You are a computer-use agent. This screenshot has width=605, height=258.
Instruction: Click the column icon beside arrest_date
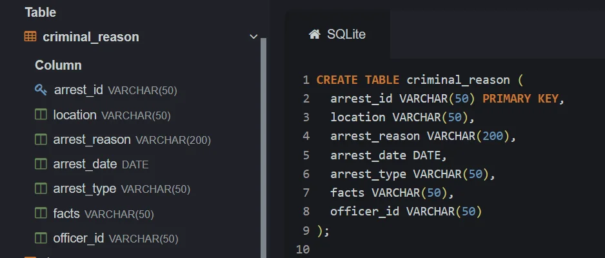coord(41,164)
